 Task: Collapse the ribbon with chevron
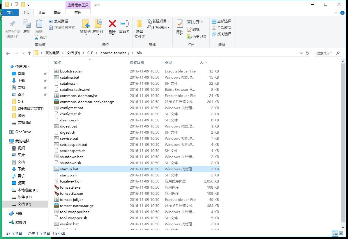[336, 13]
